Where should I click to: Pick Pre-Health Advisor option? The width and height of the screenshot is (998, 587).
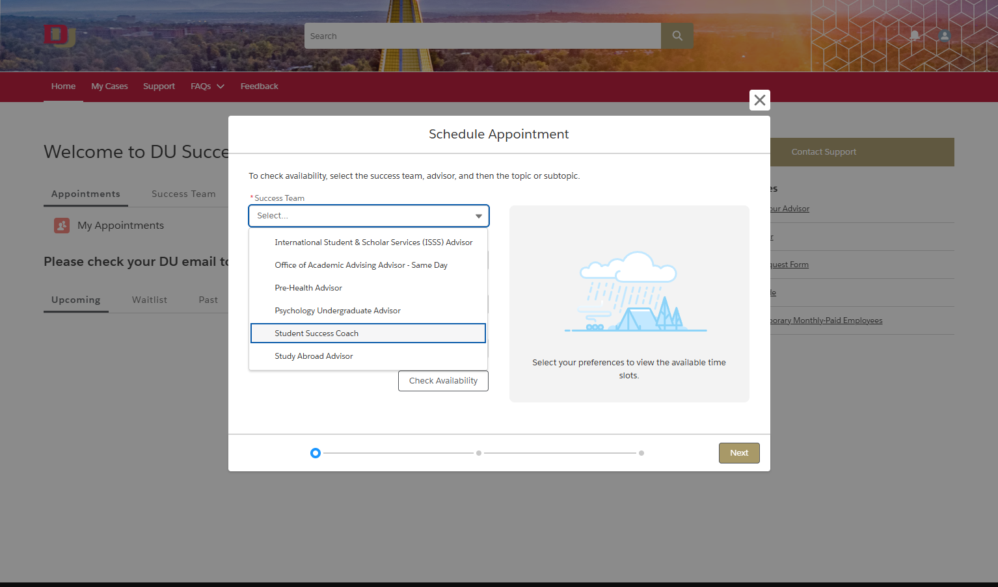click(x=368, y=288)
